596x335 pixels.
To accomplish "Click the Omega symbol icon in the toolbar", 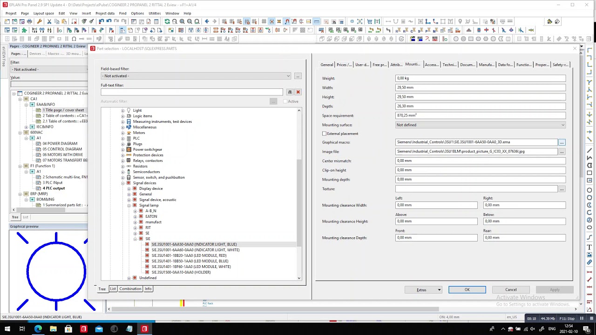I will pos(74,39).
